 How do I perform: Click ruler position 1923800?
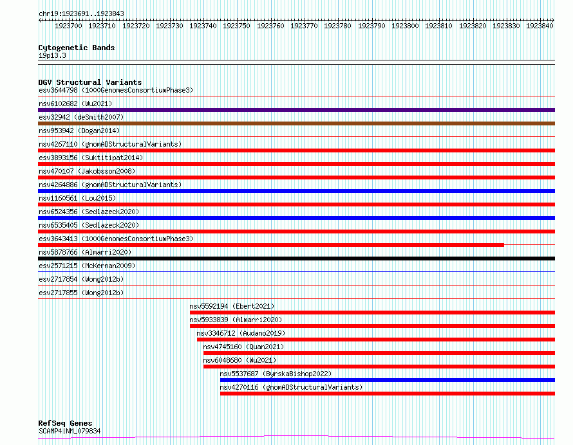[x=405, y=26]
